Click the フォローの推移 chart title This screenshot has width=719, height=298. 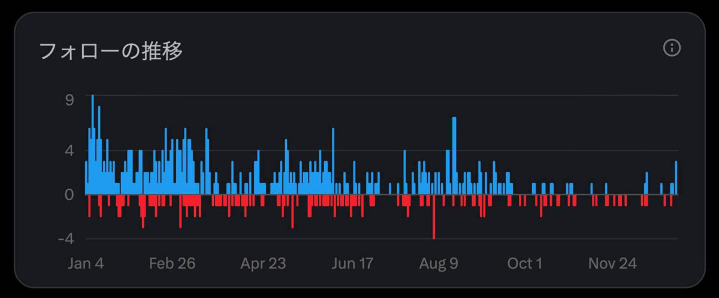(x=111, y=51)
